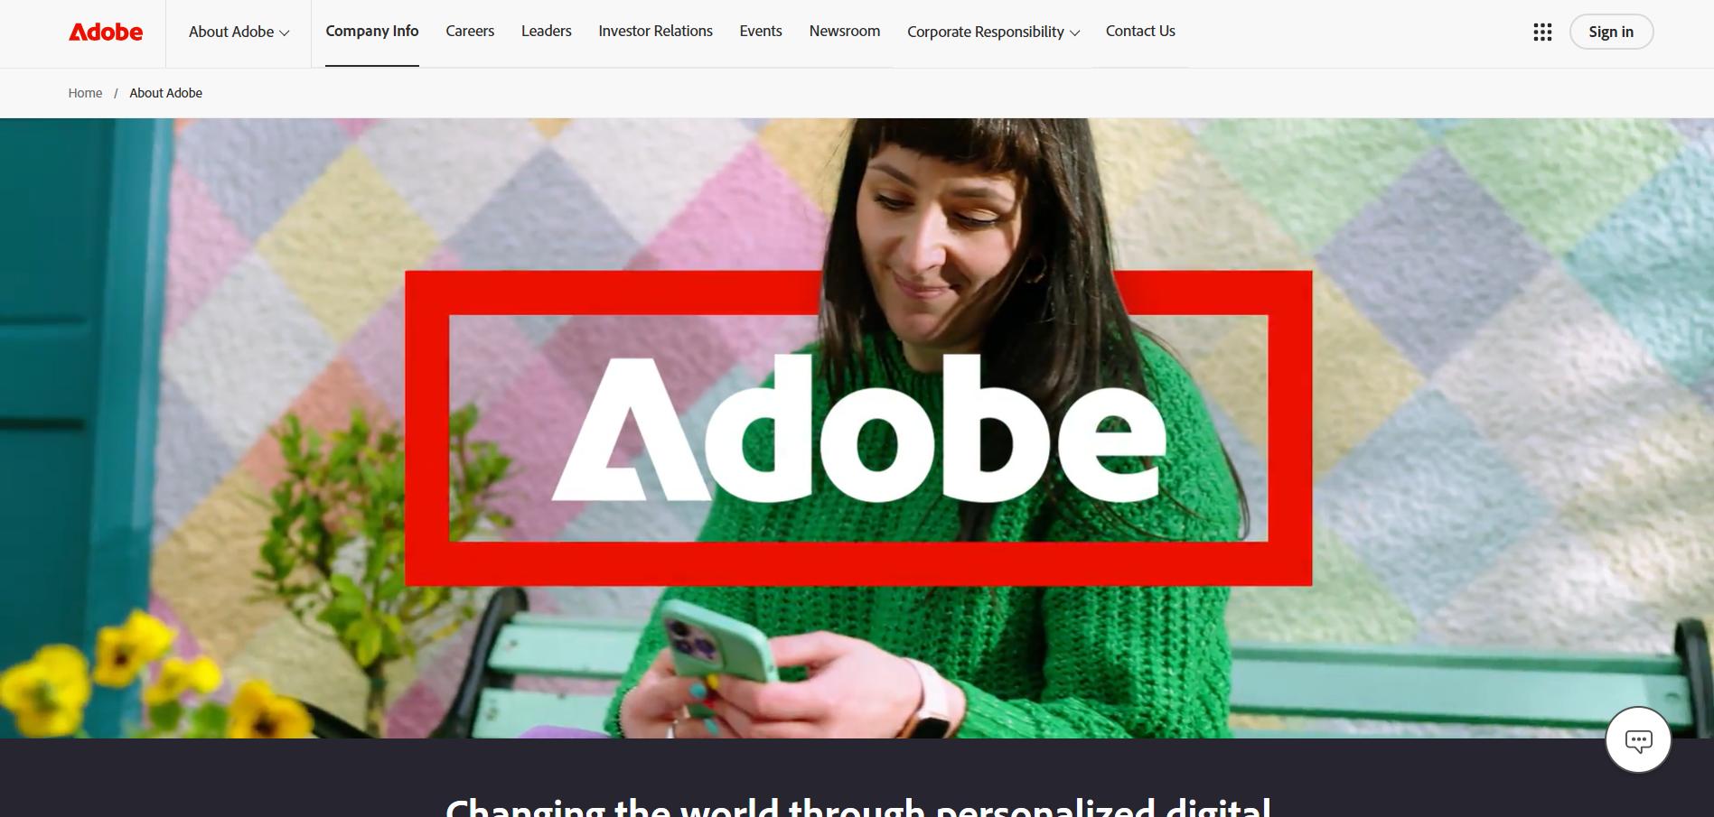
Task: Go to the Careers page
Action: click(x=470, y=31)
